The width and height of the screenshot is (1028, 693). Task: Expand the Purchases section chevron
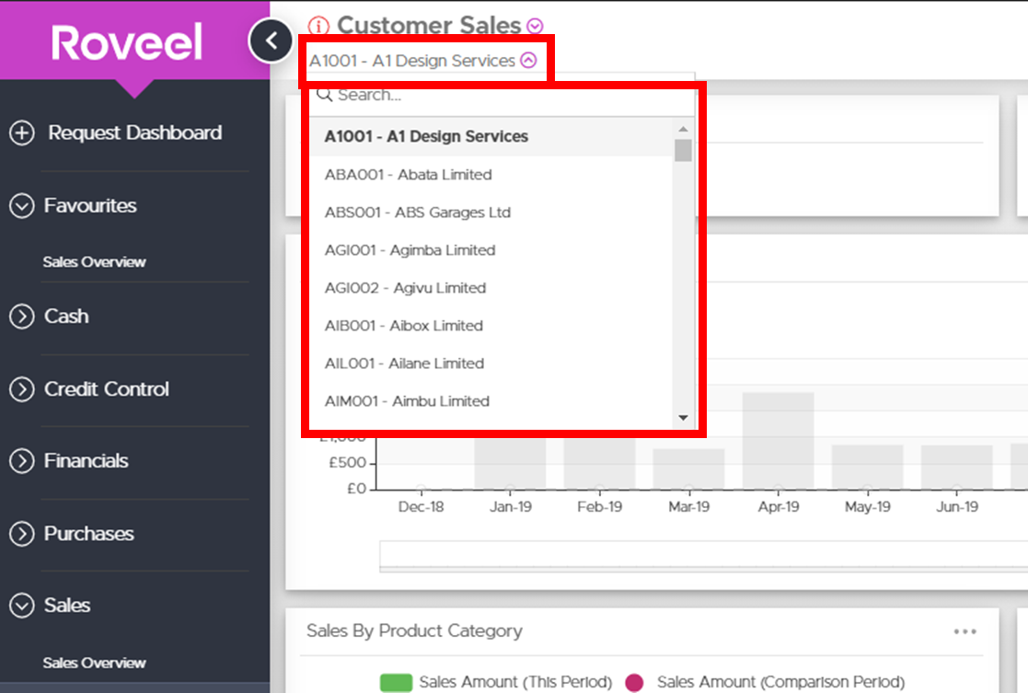[x=22, y=534]
